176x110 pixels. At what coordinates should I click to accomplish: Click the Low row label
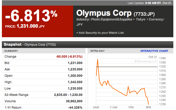(8, 88)
